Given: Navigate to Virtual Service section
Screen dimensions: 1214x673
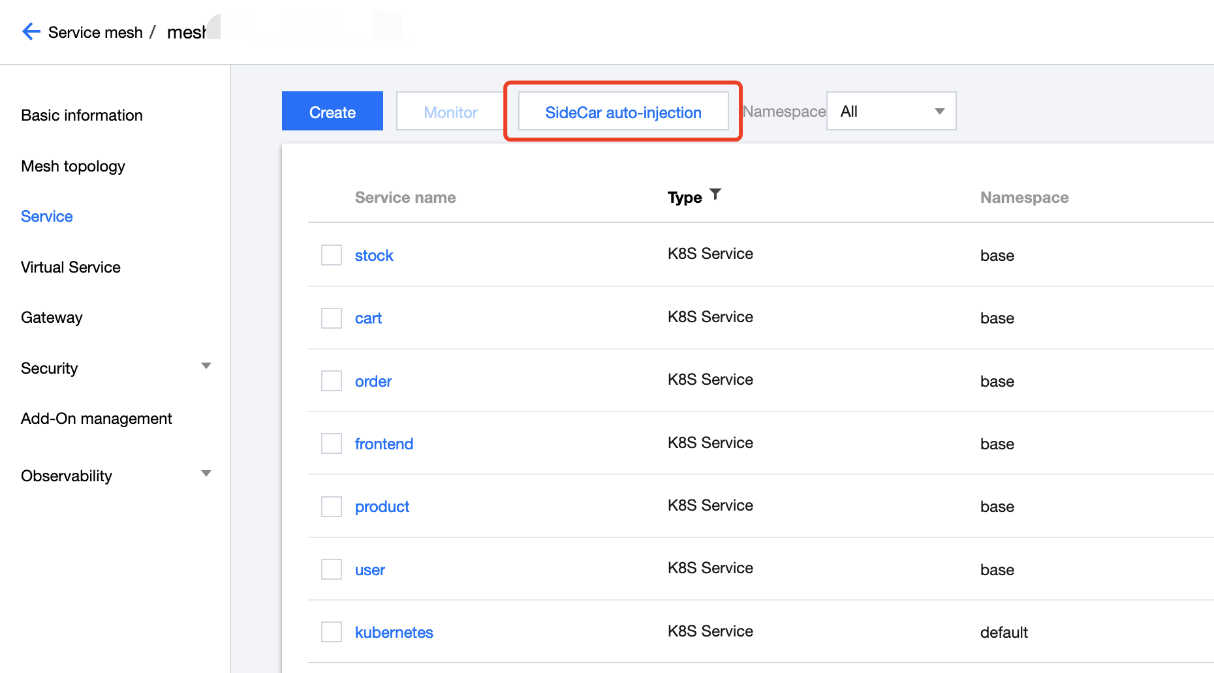Looking at the screenshot, I should 70,267.
